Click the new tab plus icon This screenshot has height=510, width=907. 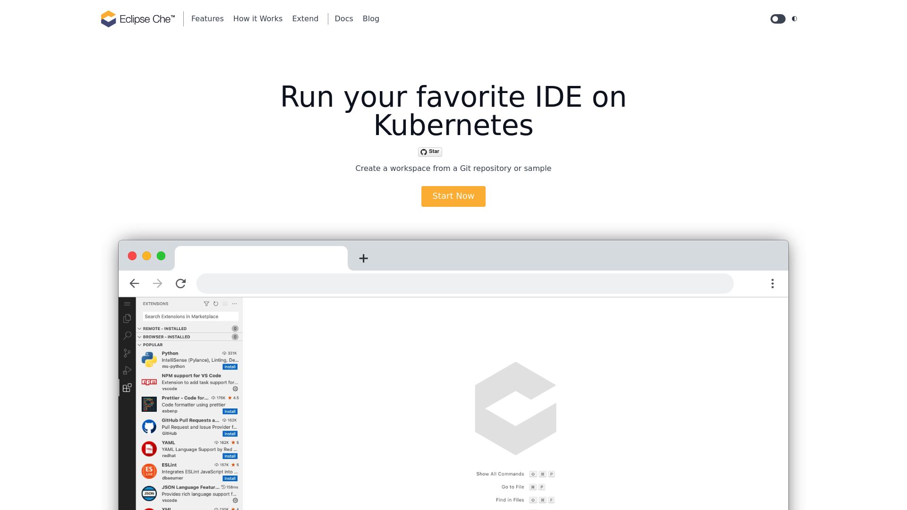363,258
